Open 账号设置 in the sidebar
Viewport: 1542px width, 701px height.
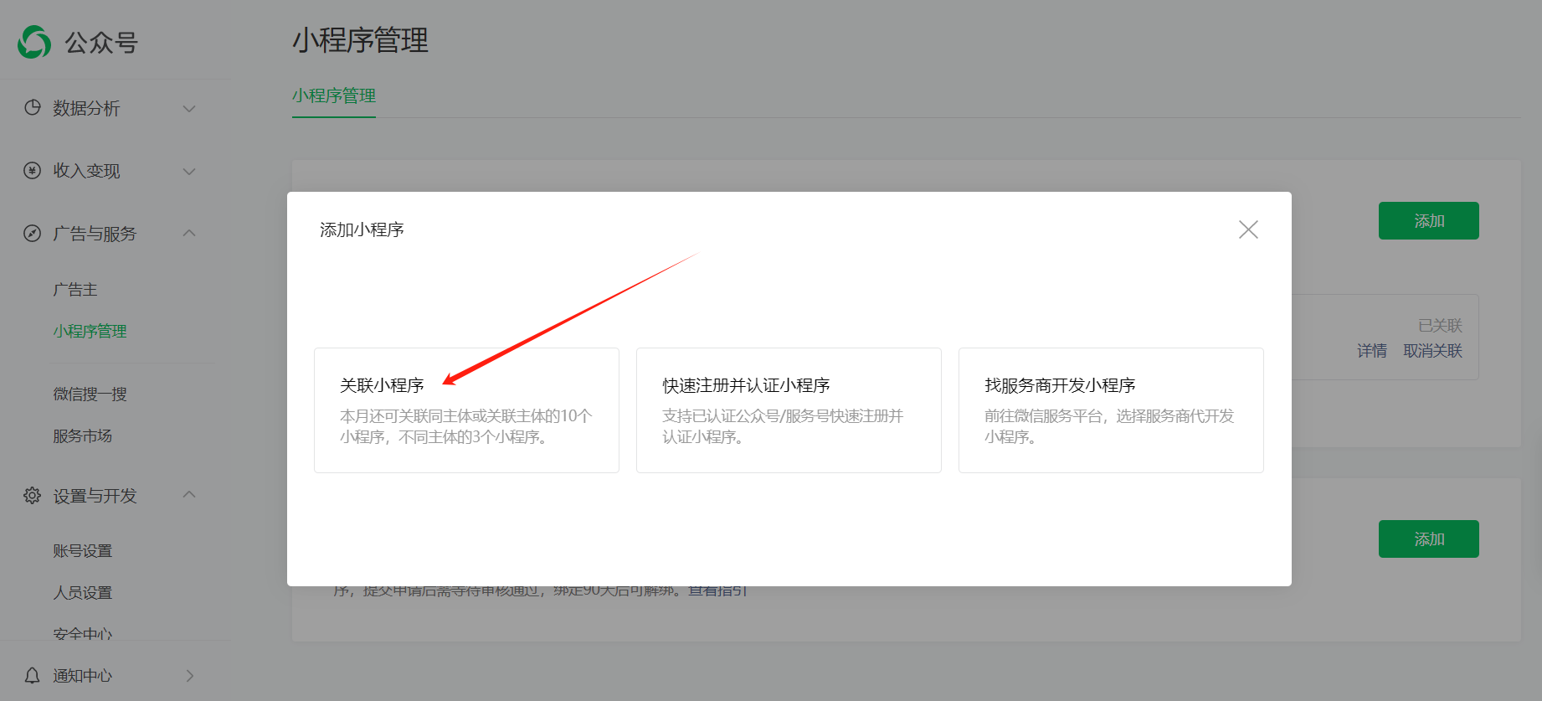pos(83,551)
